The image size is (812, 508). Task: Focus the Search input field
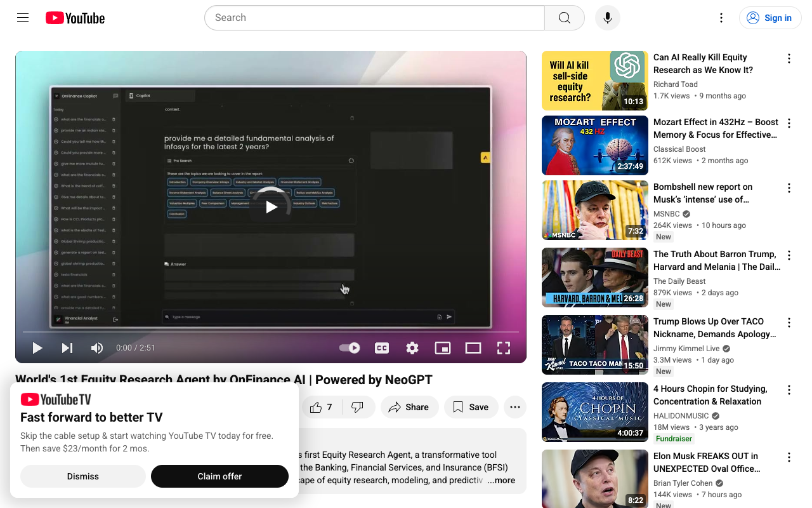click(x=374, y=18)
